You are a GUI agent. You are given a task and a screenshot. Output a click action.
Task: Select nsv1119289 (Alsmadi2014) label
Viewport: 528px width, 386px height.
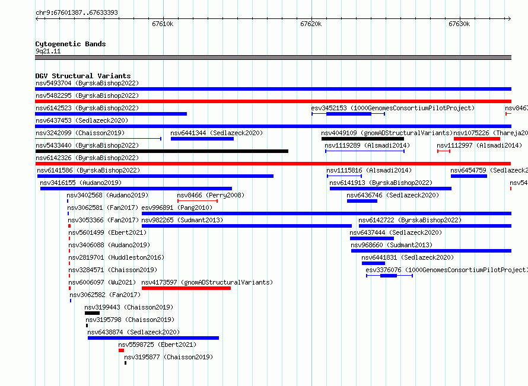point(367,145)
